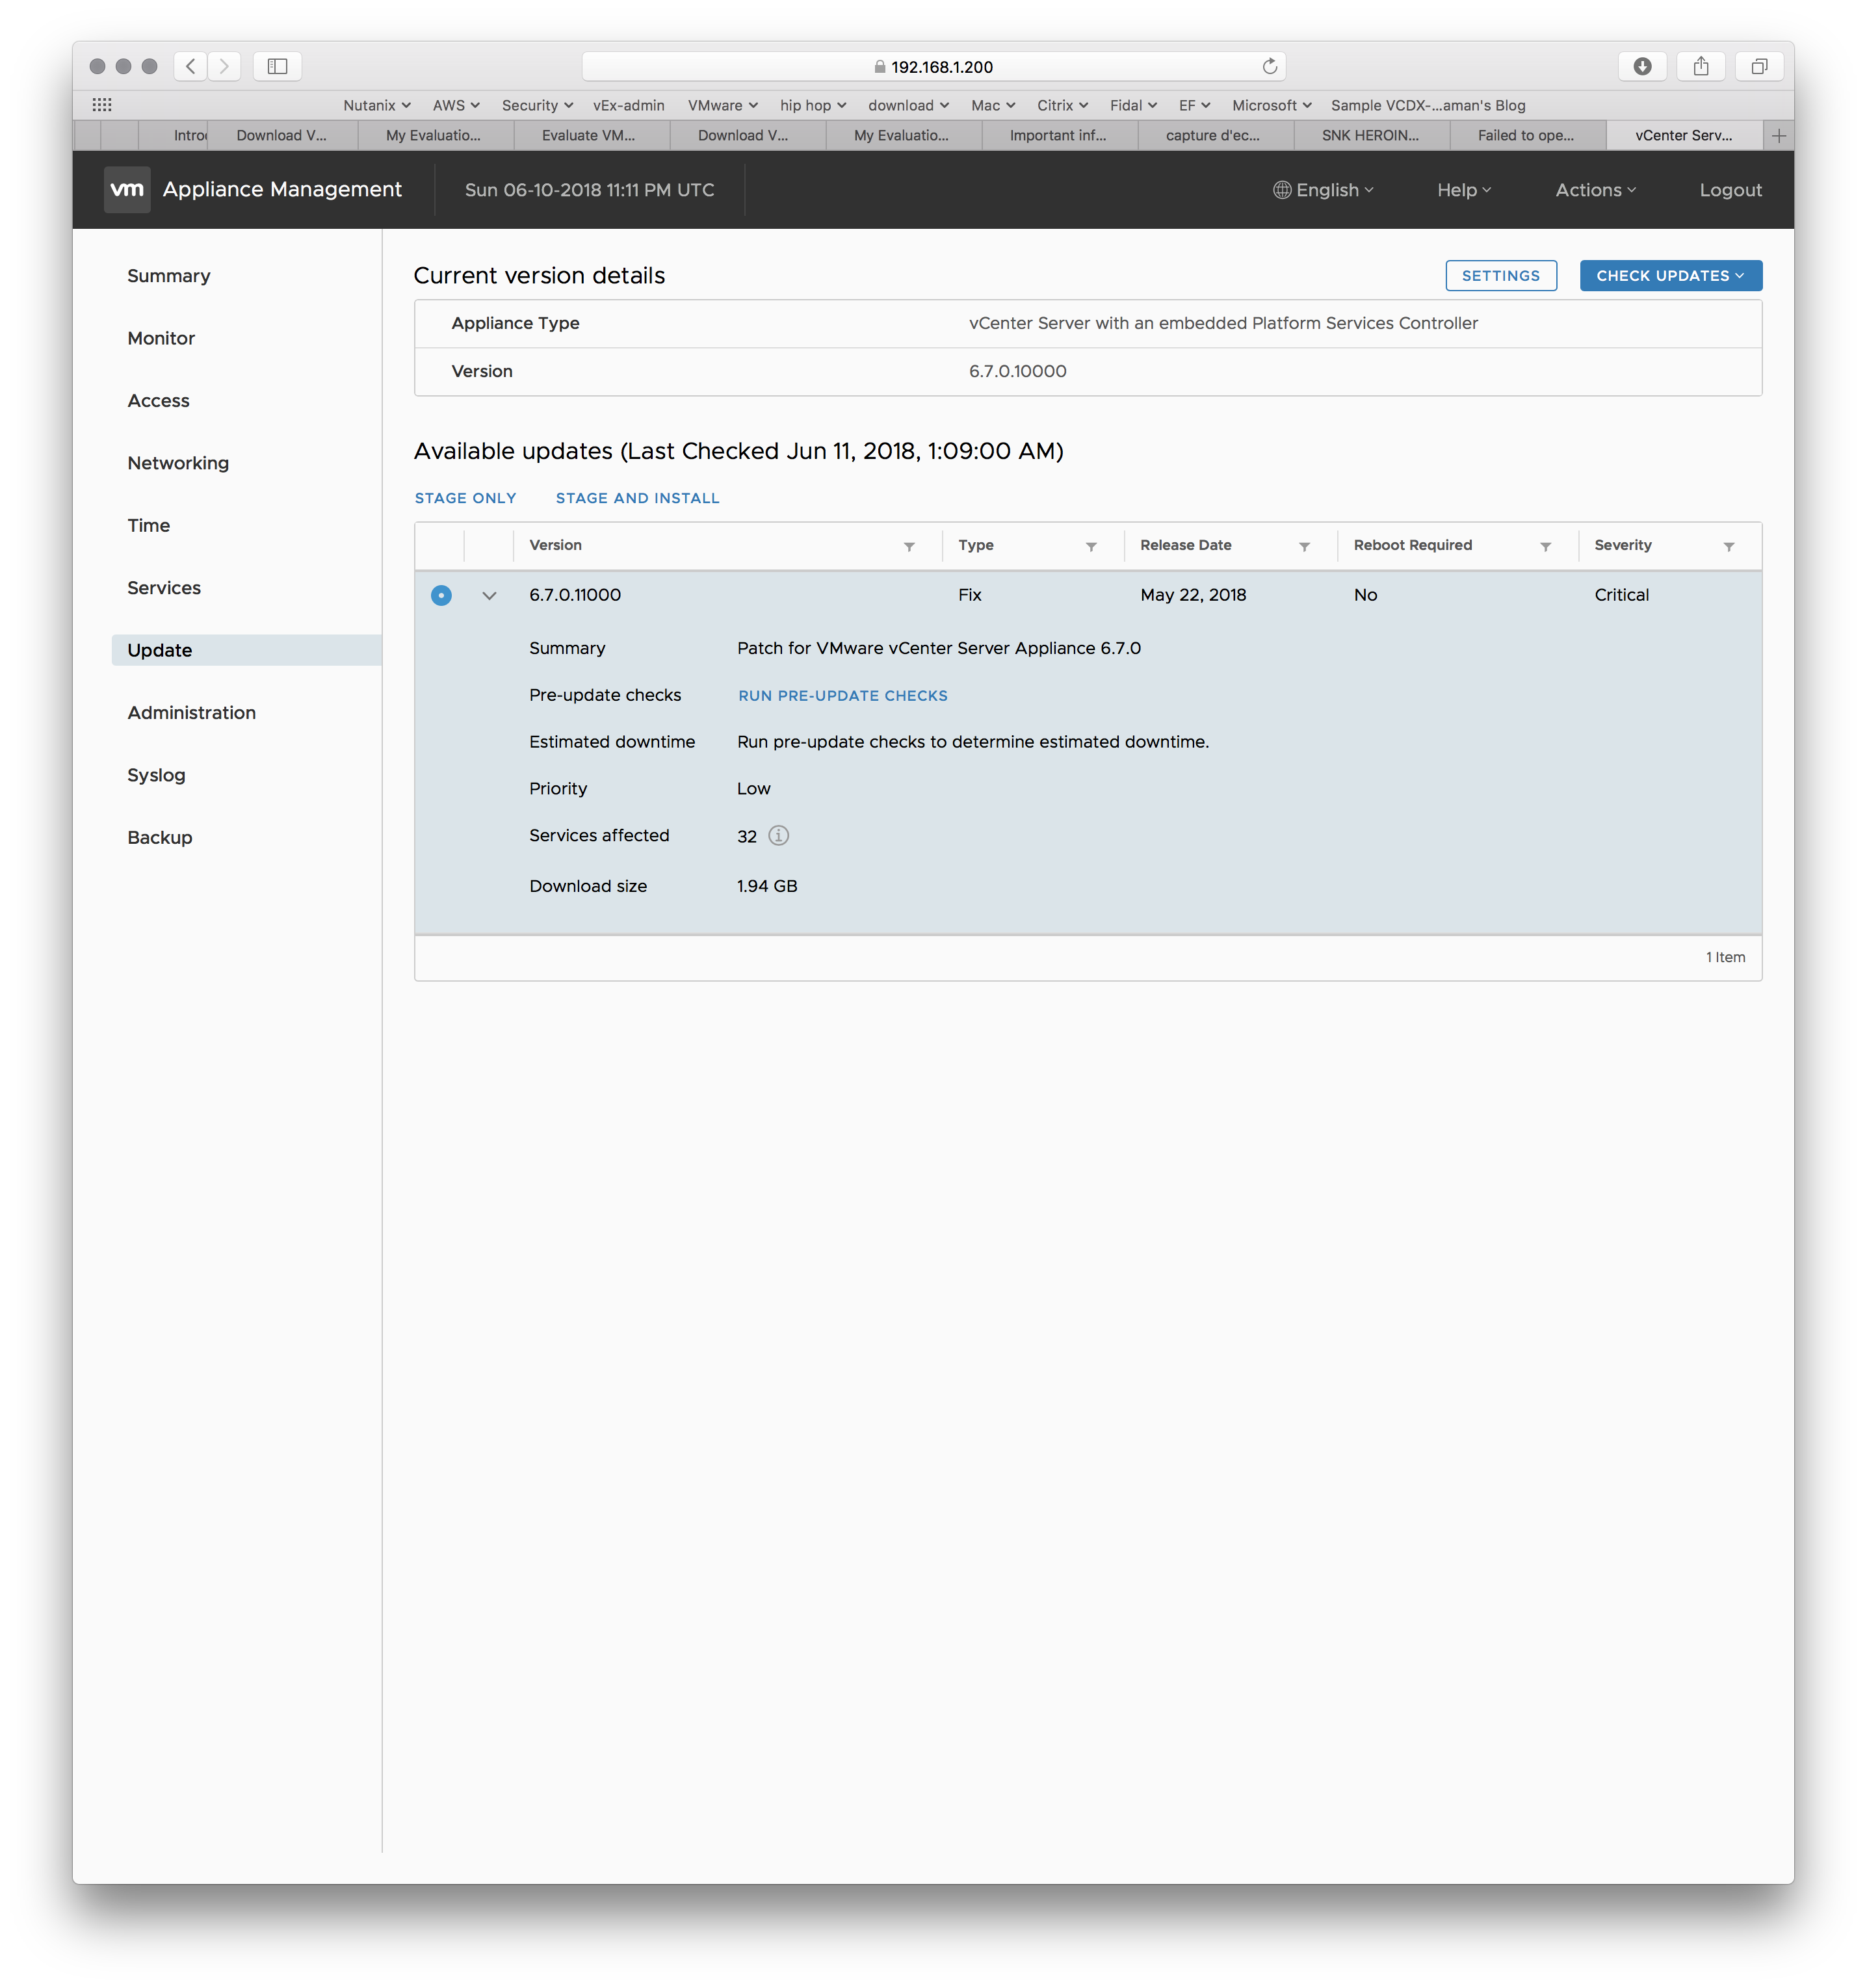The width and height of the screenshot is (1867, 1988).
Task: Expand the Nutanix bookmarks folder
Action: (x=376, y=105)
